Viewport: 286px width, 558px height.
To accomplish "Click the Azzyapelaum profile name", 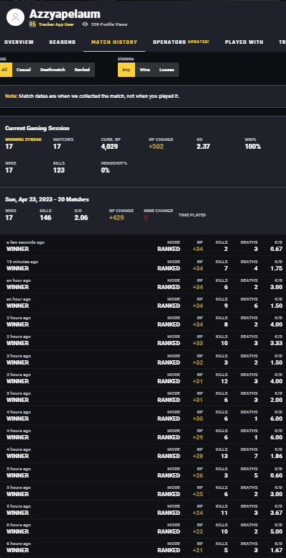I will click(65, 14).
